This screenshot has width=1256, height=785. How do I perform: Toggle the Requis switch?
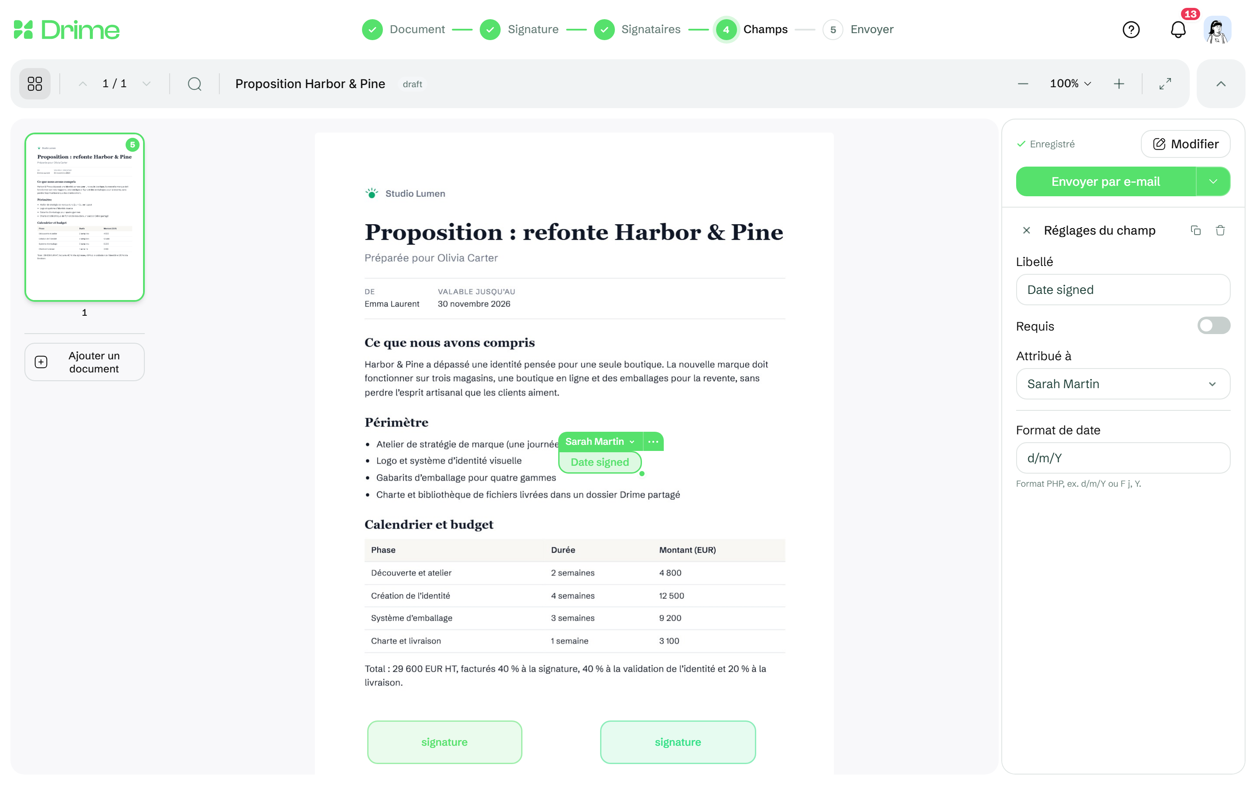tap(1213, 325)
